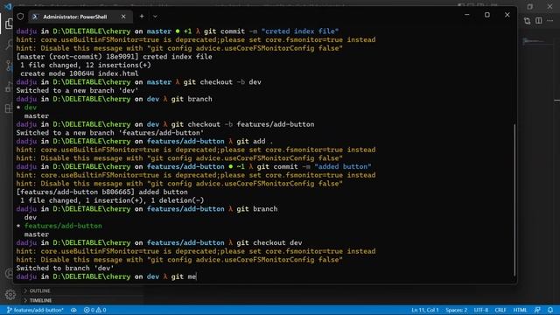Click the feedback icon in status bar
The width and height of the screenshot is (560, 315).
537,310
